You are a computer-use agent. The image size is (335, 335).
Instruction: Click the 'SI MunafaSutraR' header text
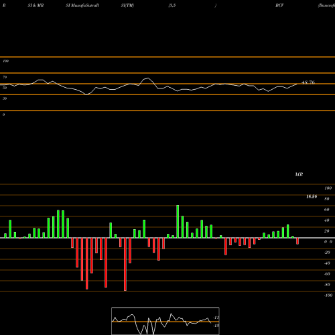click(x=82, y=5)
